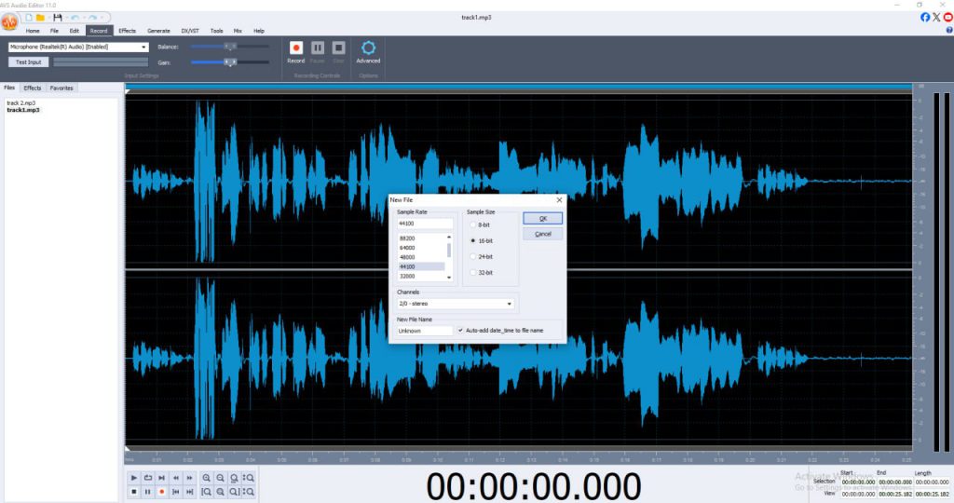The height and width of the screenshot is (503, 954).
Task: Confirm the New File dialog with OK
Action: (542, 218)
